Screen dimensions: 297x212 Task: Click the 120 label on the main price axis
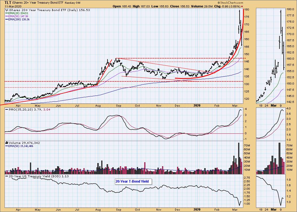point(247,99)
